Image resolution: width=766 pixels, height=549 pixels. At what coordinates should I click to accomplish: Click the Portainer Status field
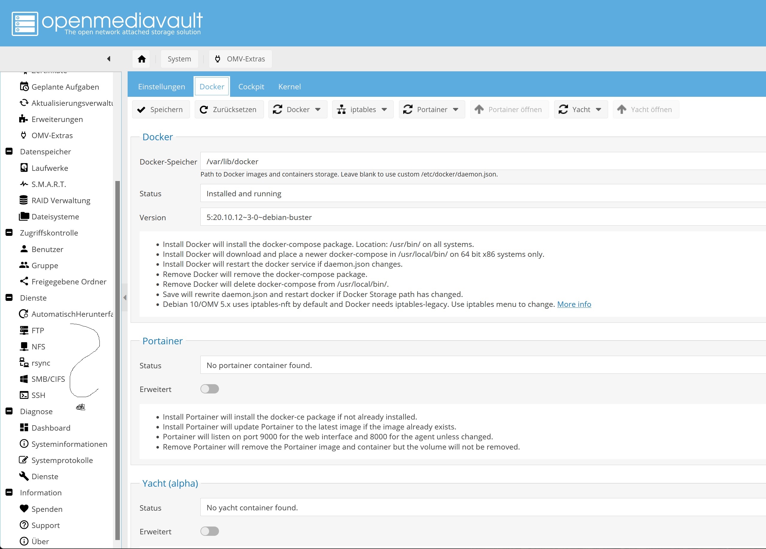(483, 365)
